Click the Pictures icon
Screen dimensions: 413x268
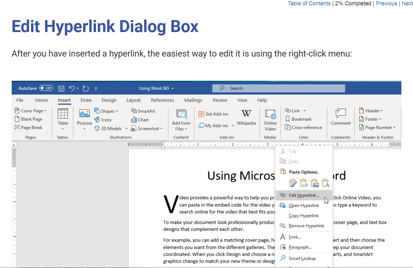click(x=85, y=114)
